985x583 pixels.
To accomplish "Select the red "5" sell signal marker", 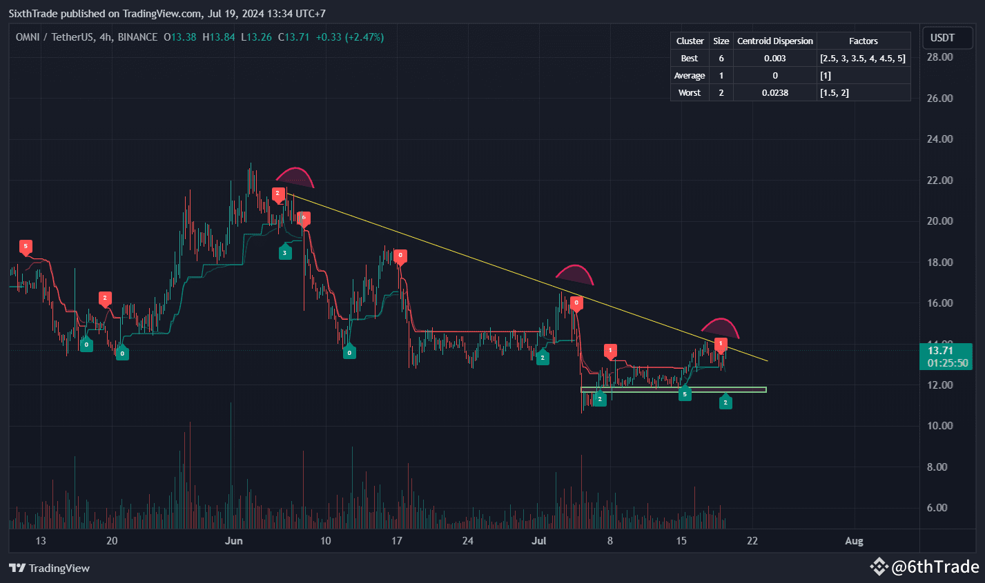I will click(x=26, y=246).
